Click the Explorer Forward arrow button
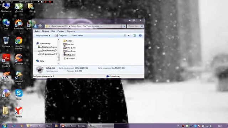This screenshot has height=128, width=228. point(40,26)
